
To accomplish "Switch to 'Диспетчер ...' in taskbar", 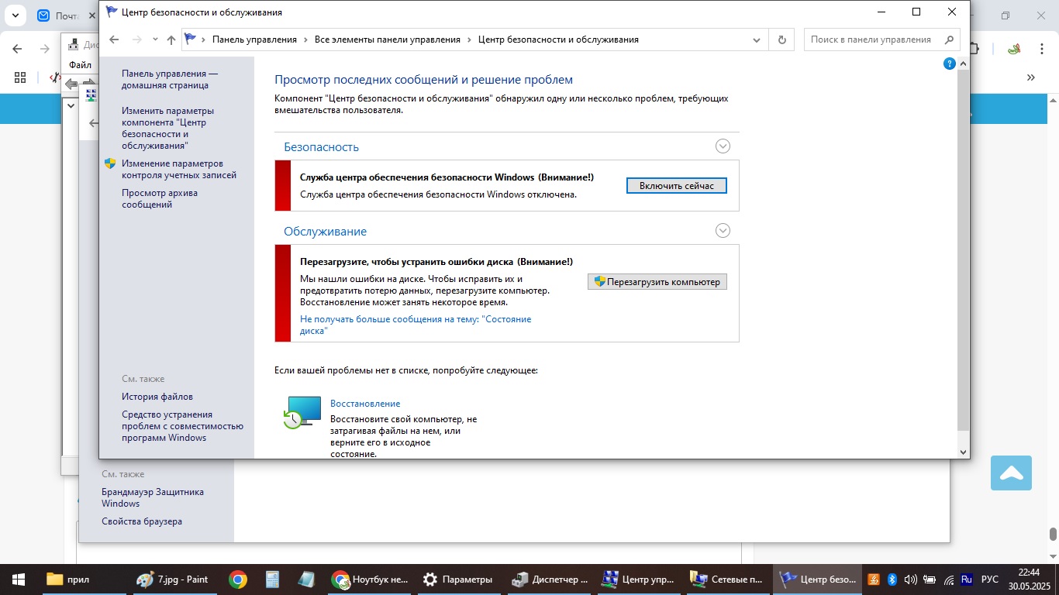I will tap(550, 580).
